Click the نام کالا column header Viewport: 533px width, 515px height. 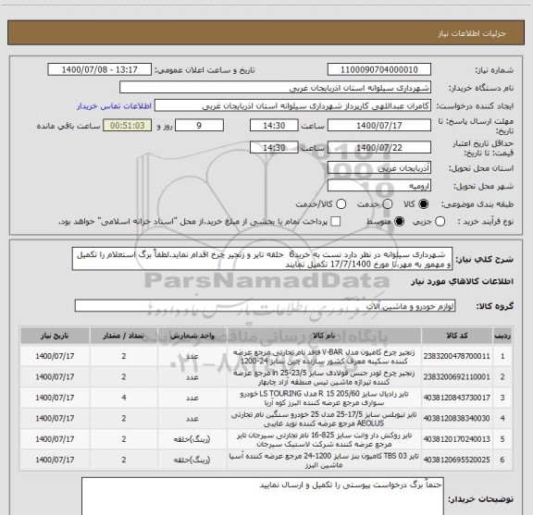click(x=324, y=336)
